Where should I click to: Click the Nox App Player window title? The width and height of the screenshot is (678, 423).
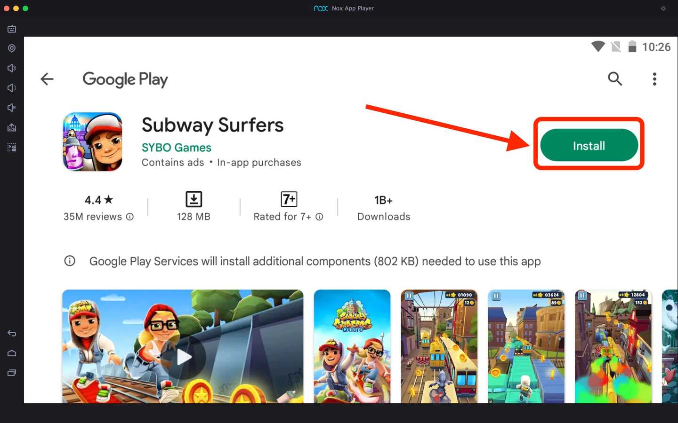coord(353,8)
